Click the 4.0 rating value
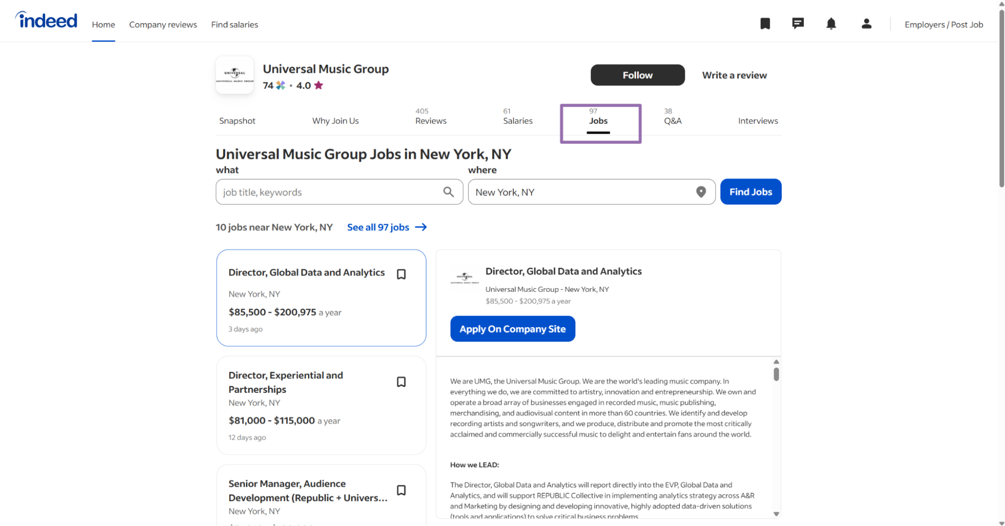 click(304, 85)
